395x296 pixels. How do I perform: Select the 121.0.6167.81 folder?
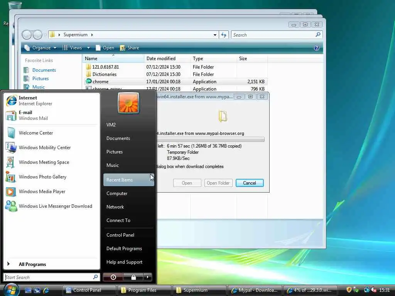point(175,67)
